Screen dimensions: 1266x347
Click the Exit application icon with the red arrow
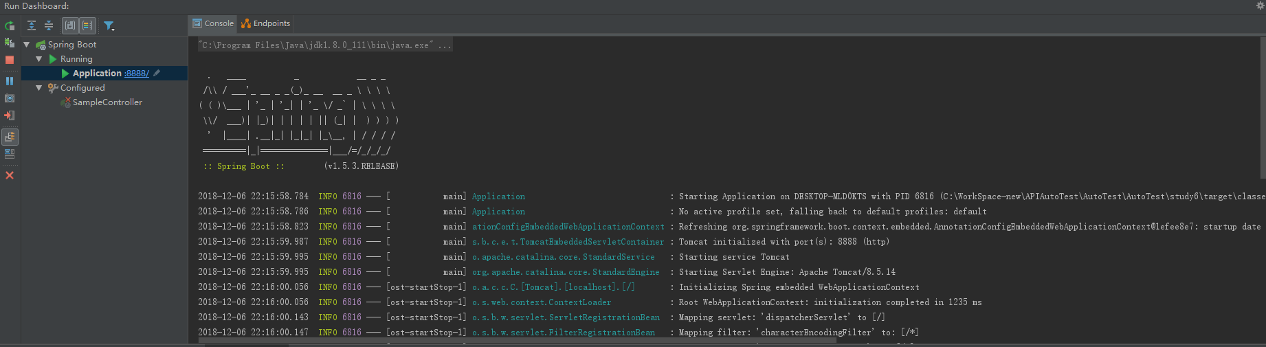point(10,115)
